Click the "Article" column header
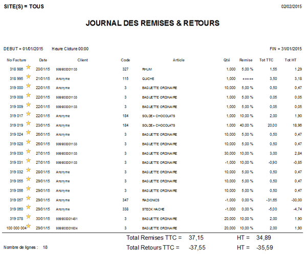Viewport: 307px width, 254px height. [x=179, y=60]
